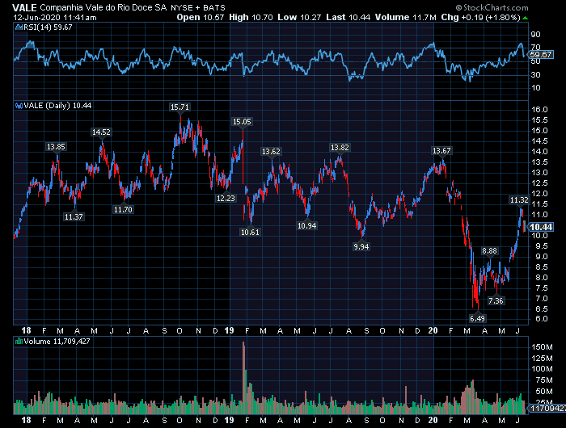Click the 16.0 price axis label
566x428 pixels.
(539, 110)
